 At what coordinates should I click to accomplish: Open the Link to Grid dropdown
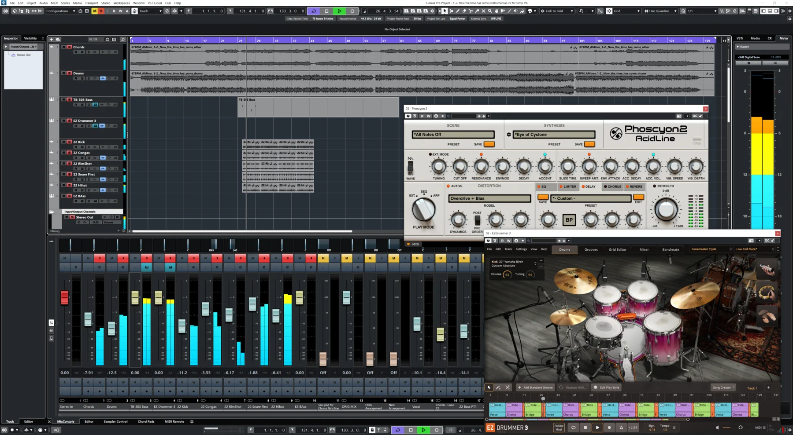point(557,11)
